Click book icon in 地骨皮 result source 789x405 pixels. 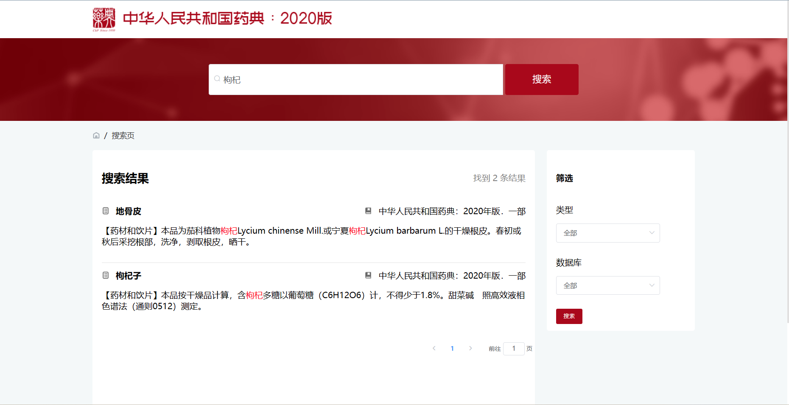coord(368,211)
